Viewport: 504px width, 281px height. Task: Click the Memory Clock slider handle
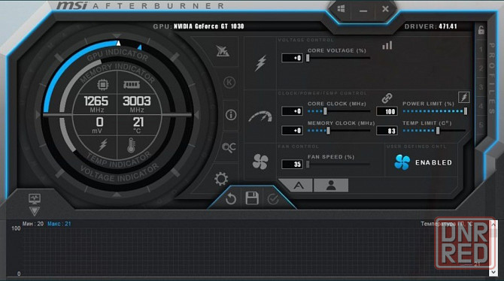point(328,131)
